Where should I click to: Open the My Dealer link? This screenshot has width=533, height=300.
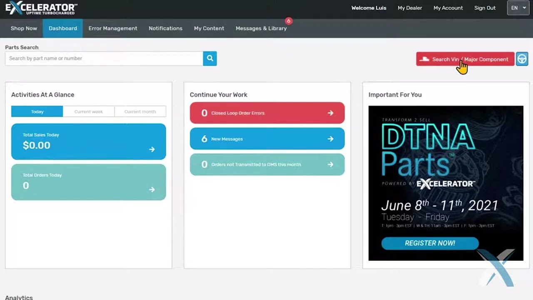[410, 8]
